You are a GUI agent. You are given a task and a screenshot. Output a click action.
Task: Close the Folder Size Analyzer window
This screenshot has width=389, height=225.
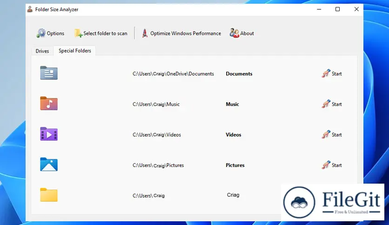pos(356,9)
